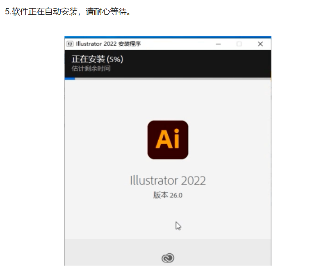This screenshot has width=310, height=273.
Task: Click the disabled maximize button
Action: pos(239,44)
